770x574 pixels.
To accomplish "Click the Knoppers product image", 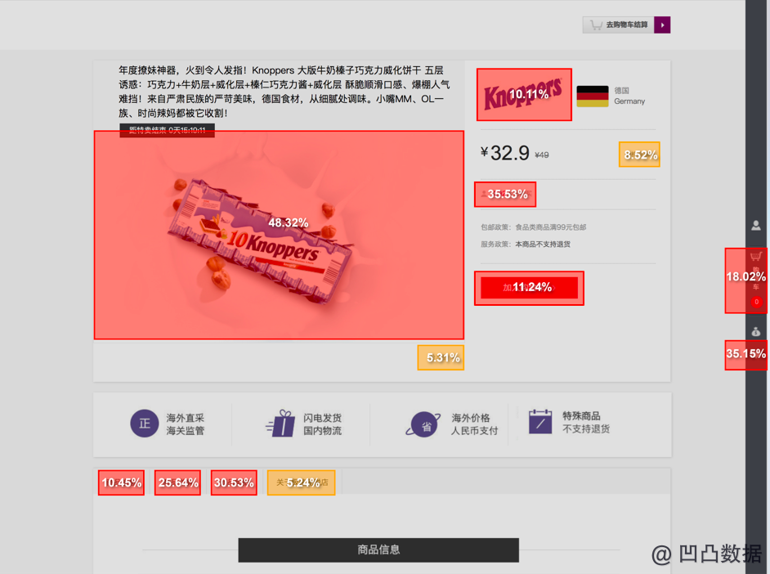I will click(279, 235).
